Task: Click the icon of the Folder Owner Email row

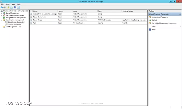Action: [x=31, y=17]
